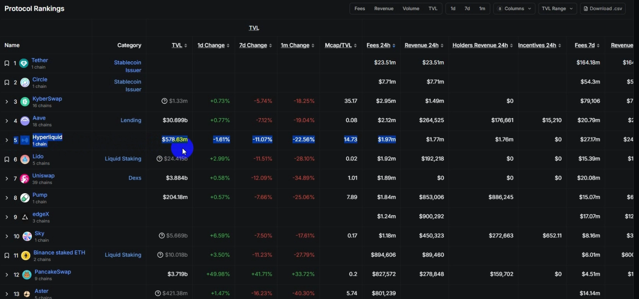Click Hyperliquid's $578.63m TVL value
Image resolution: width=639 pixels, height=299 pixels.
tap(175, 139)
